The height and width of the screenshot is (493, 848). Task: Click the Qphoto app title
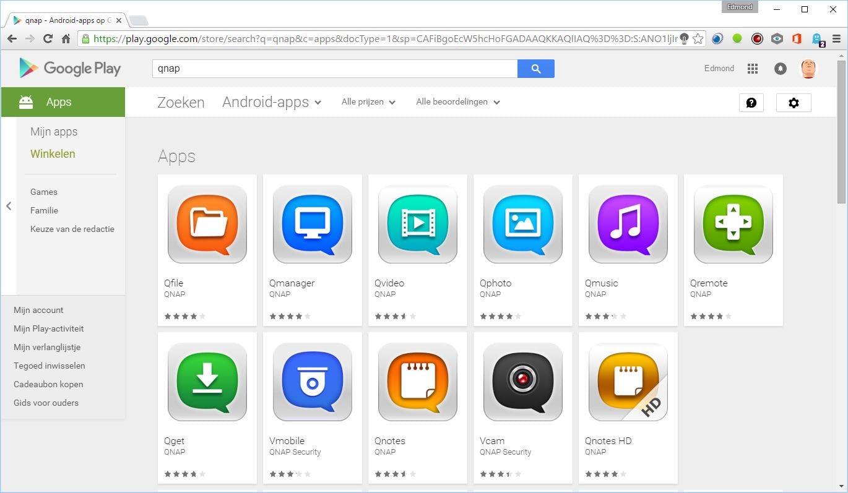495,283
